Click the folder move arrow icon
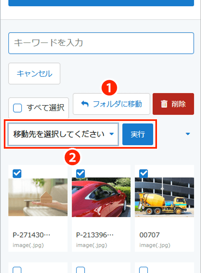The width and height of the screenshot is (201, 273). pyautogui.click(x=85, y=104)
